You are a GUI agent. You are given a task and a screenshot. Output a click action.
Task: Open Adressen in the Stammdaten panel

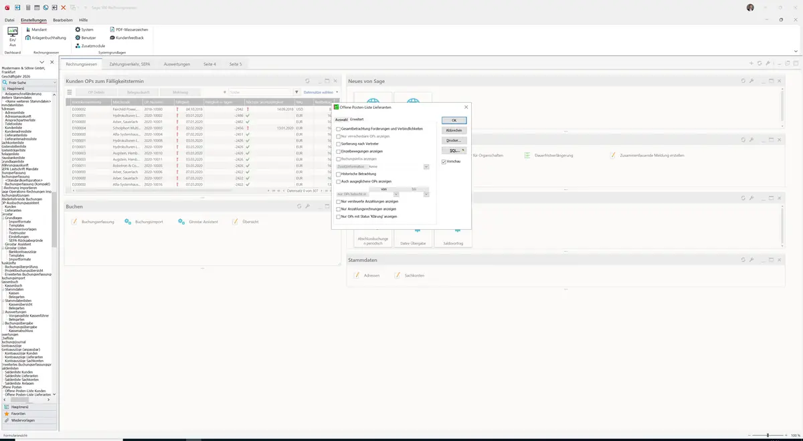tap(367, 275)
